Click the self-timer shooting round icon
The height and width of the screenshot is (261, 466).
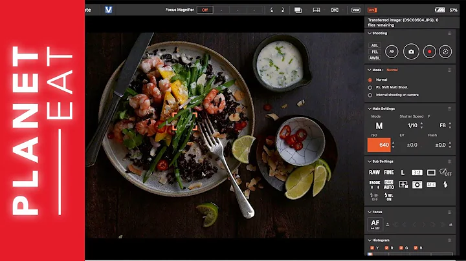[x=445, y=52]
